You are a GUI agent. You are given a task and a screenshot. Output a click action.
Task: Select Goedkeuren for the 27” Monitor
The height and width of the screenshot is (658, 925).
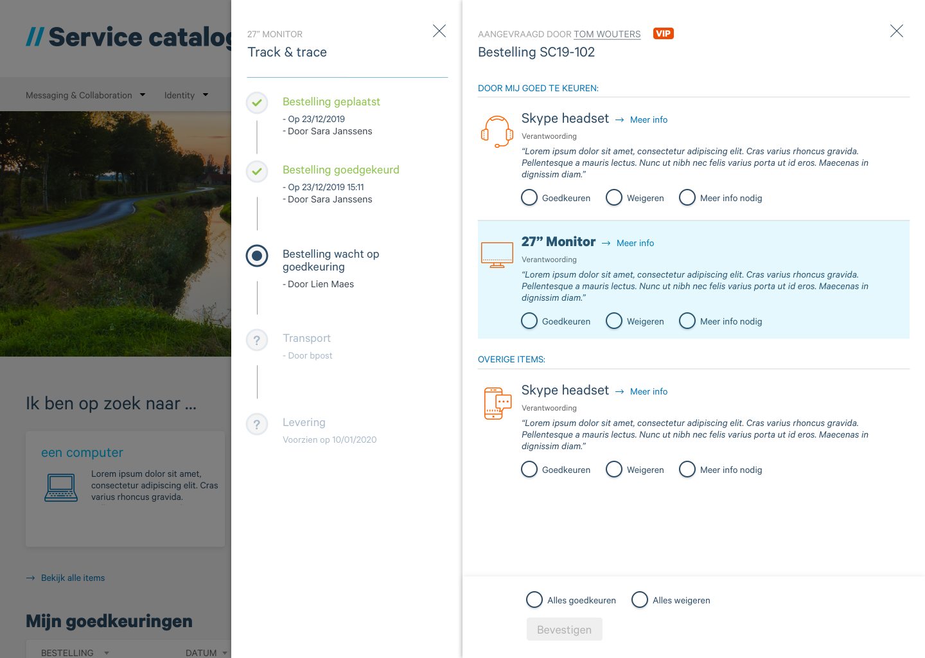pyautogui.click(x=529, y=321)
